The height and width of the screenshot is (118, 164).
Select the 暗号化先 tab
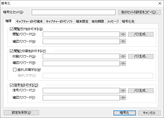pyautogui.click(x=128, y=22)
